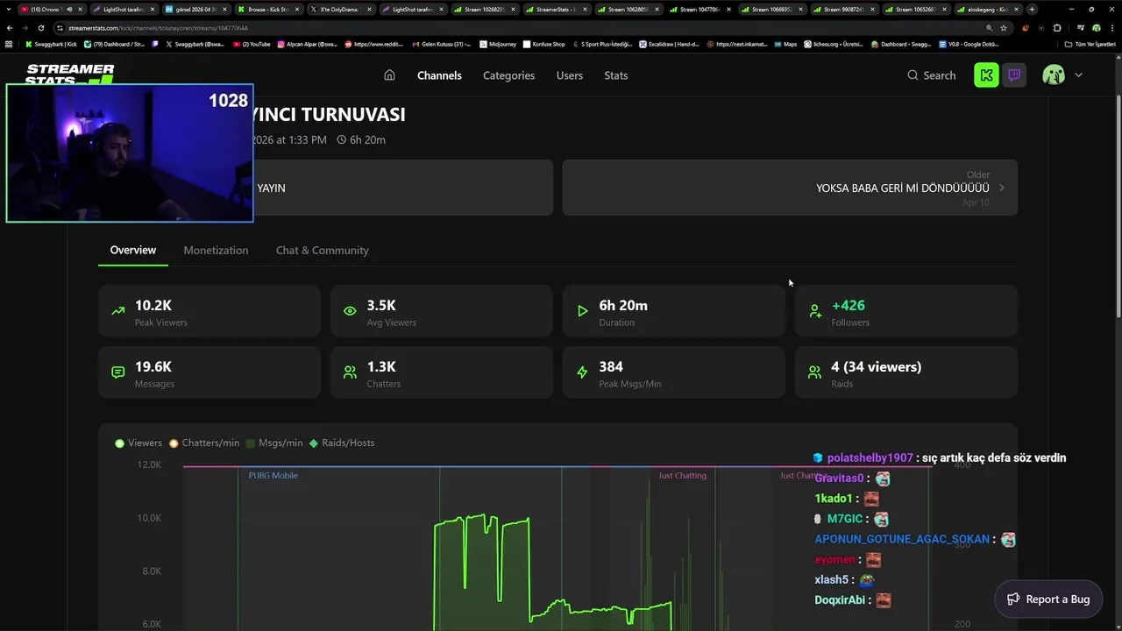Click the webcam overlay thumbnail
The image size is (1122, 631).
130,153
